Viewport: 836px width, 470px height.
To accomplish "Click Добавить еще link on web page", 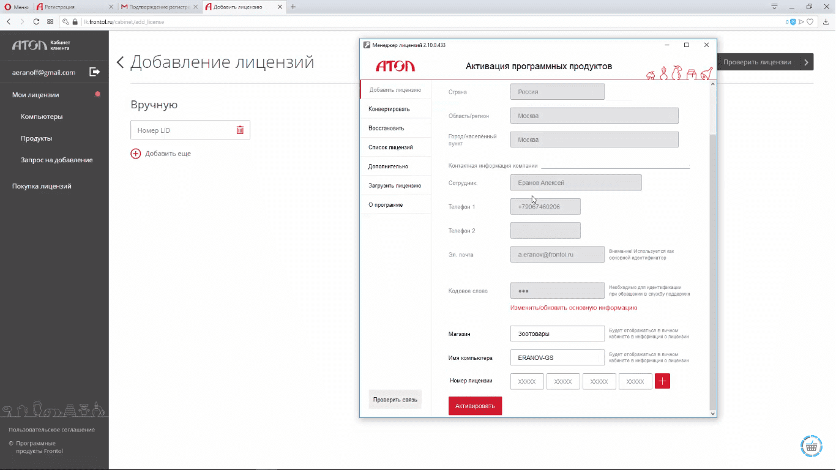I will click(168, 154).
